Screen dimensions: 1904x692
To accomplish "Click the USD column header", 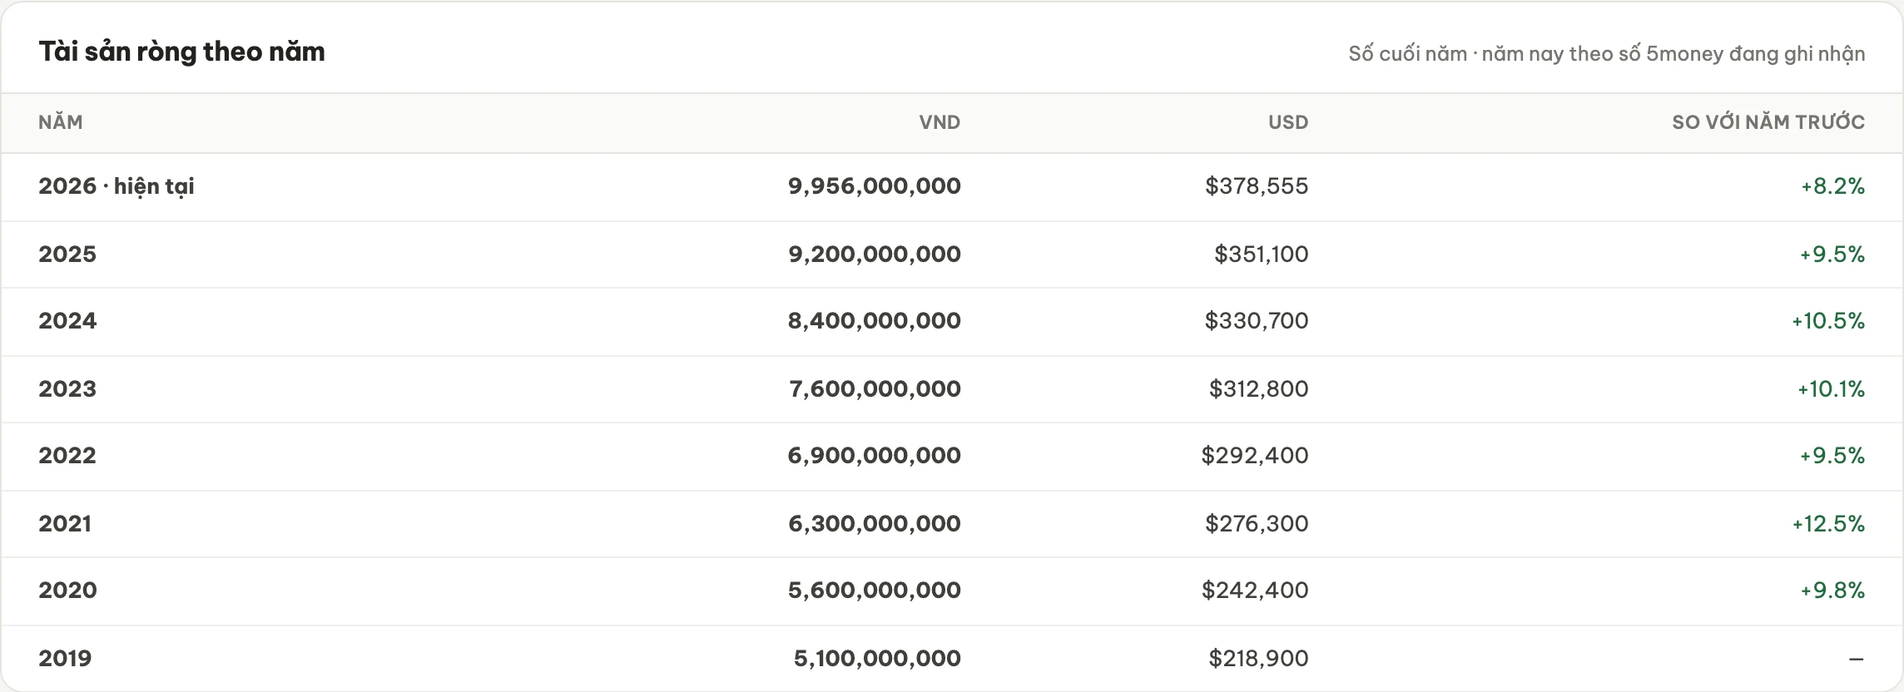I will tap(1288, 122).
